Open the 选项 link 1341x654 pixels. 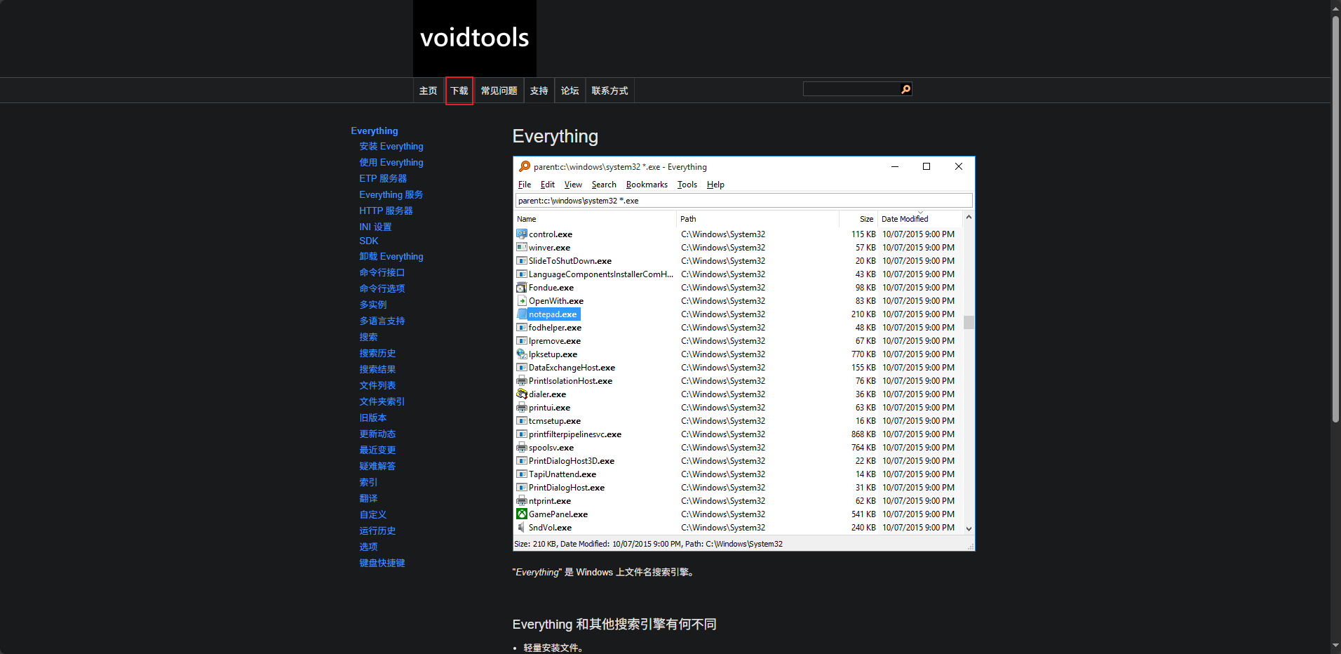point(368,547)
